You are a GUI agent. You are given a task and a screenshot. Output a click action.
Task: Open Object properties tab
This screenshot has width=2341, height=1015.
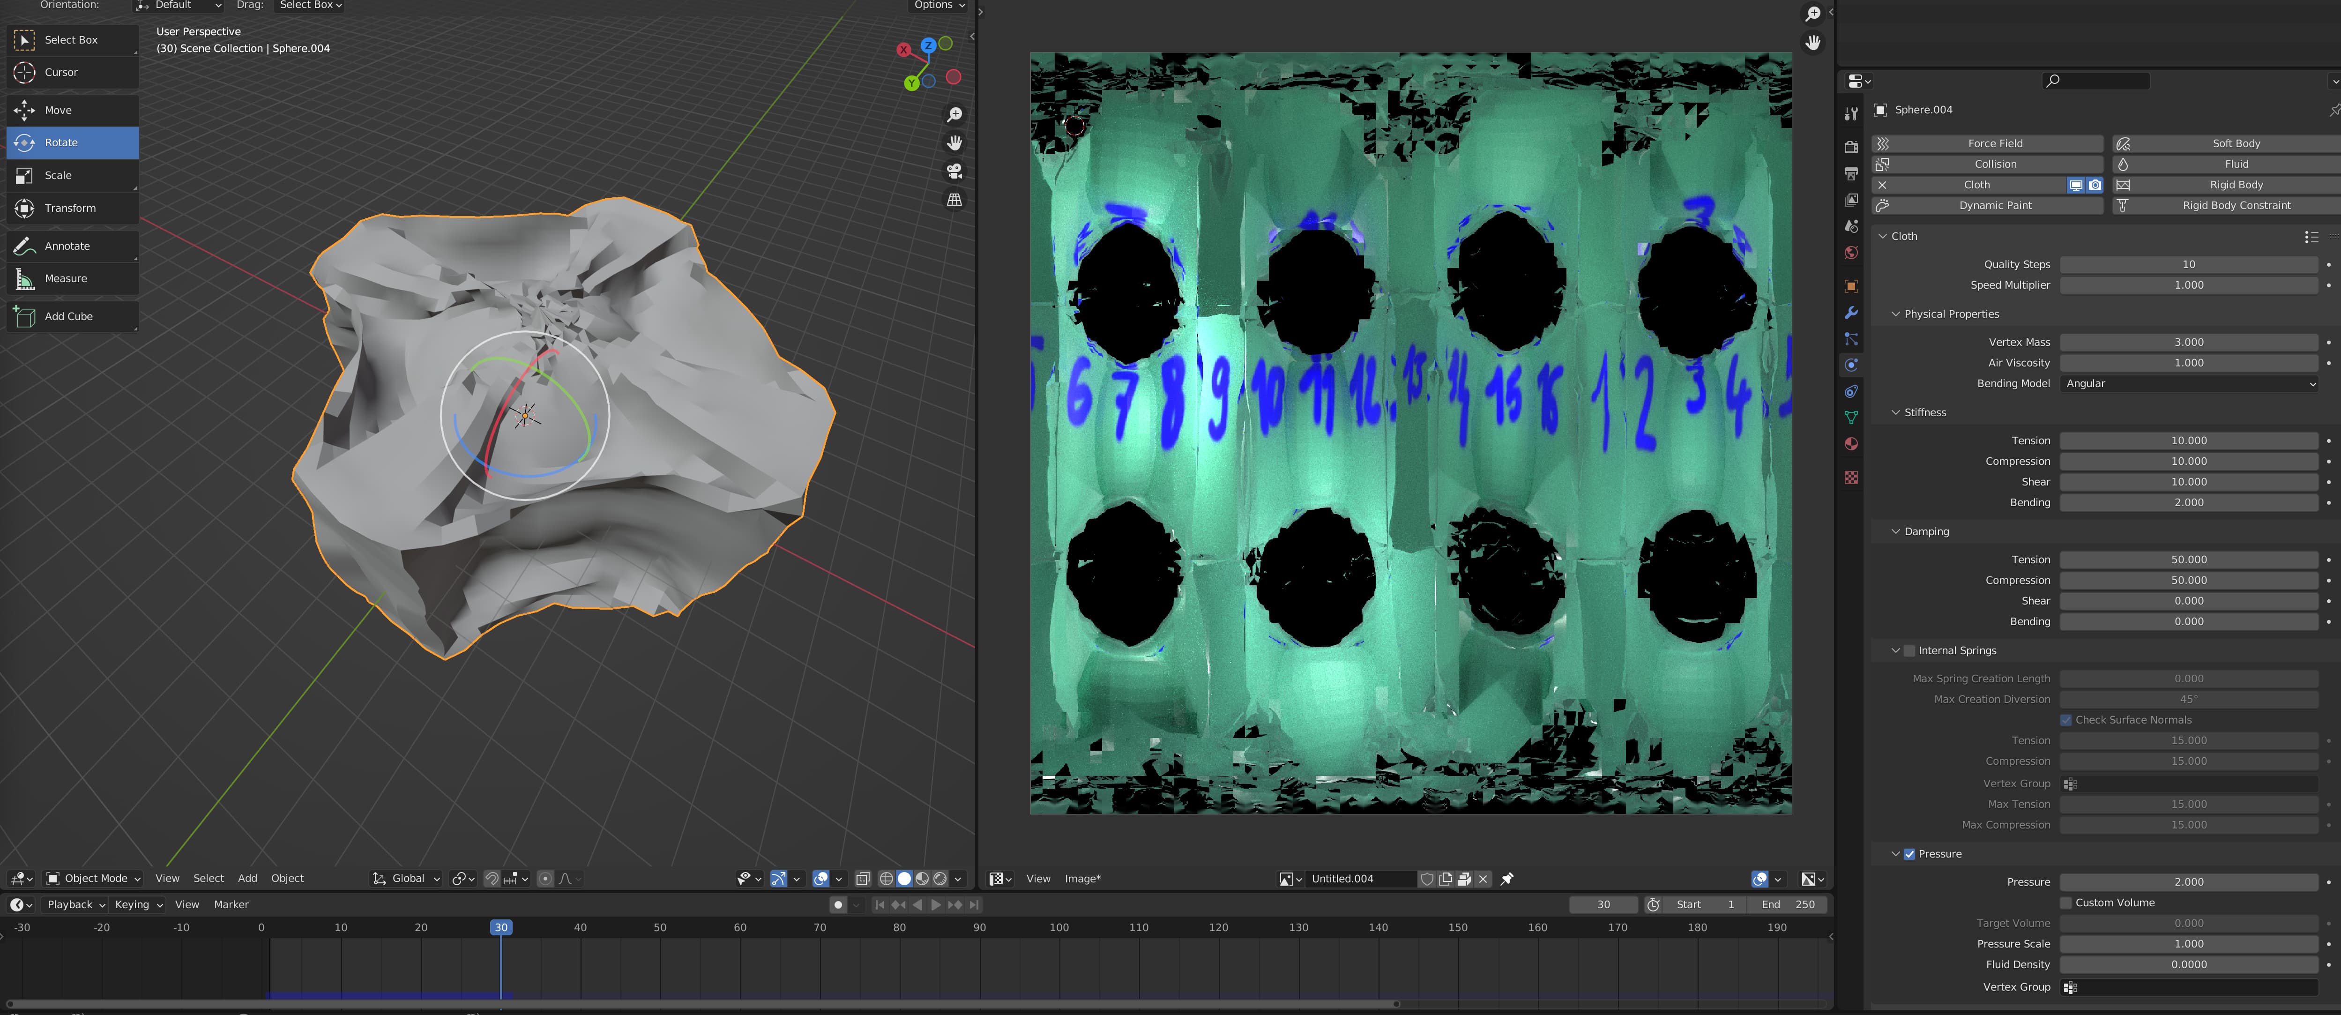(x=1851, y=286)
